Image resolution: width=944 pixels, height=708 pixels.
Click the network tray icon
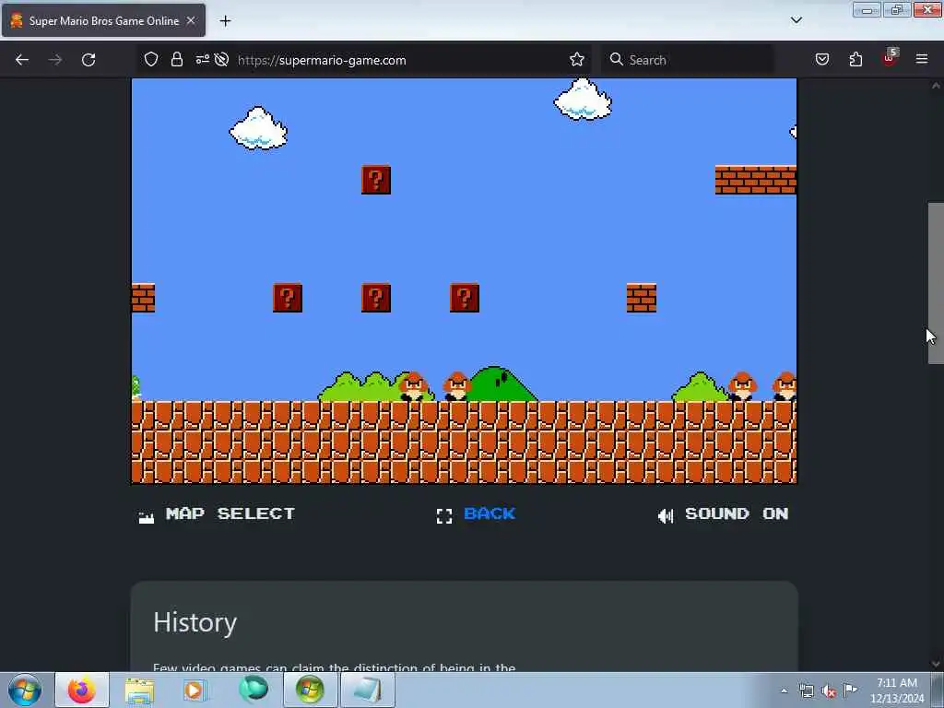[807, 690]
